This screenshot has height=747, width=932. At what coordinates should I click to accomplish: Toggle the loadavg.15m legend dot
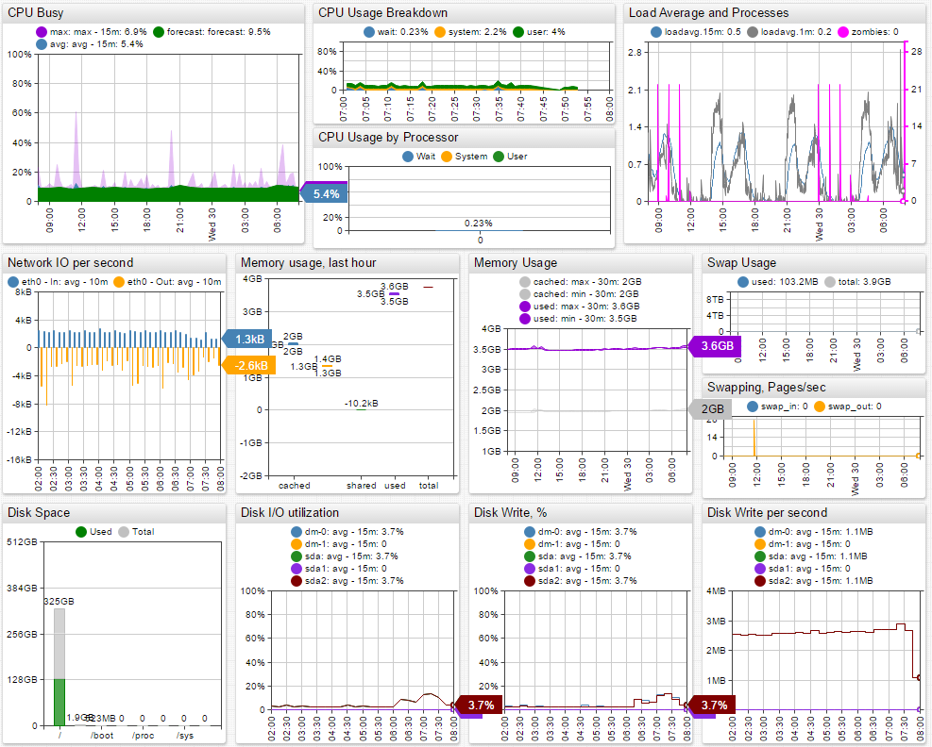click(x=656, y=32)
